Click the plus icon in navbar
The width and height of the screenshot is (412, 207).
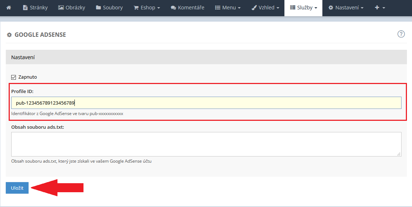[x=379, y=8]
